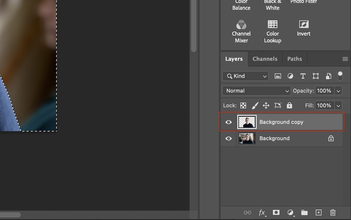This screenshot has height=220, width=351.
Task: Open the Add layer mask icon
Action: coord(276,213)
